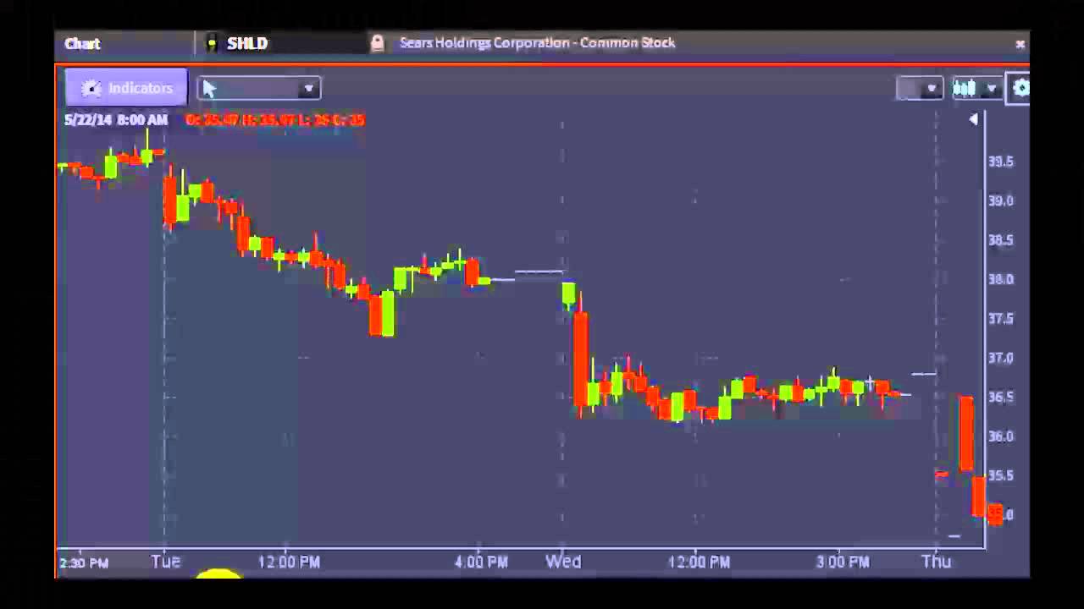This screenshot has height=609, width=1084.
Task: Click the '3:00 PM' time axis label
Action: coord(843,562)
